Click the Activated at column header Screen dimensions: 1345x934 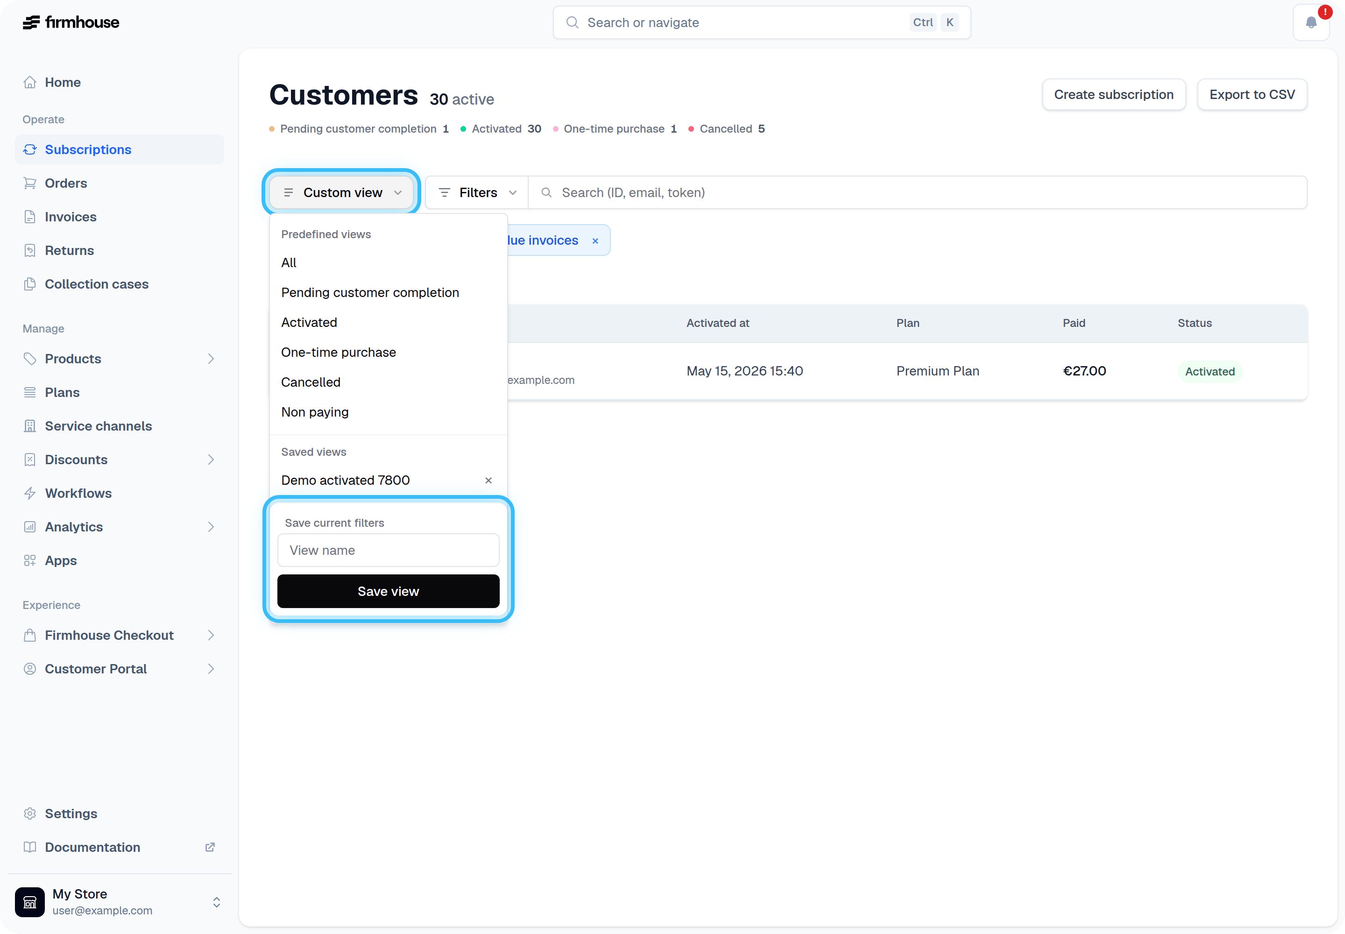coord(718,323)
